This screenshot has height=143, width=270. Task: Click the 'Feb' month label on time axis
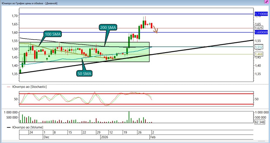153,137
